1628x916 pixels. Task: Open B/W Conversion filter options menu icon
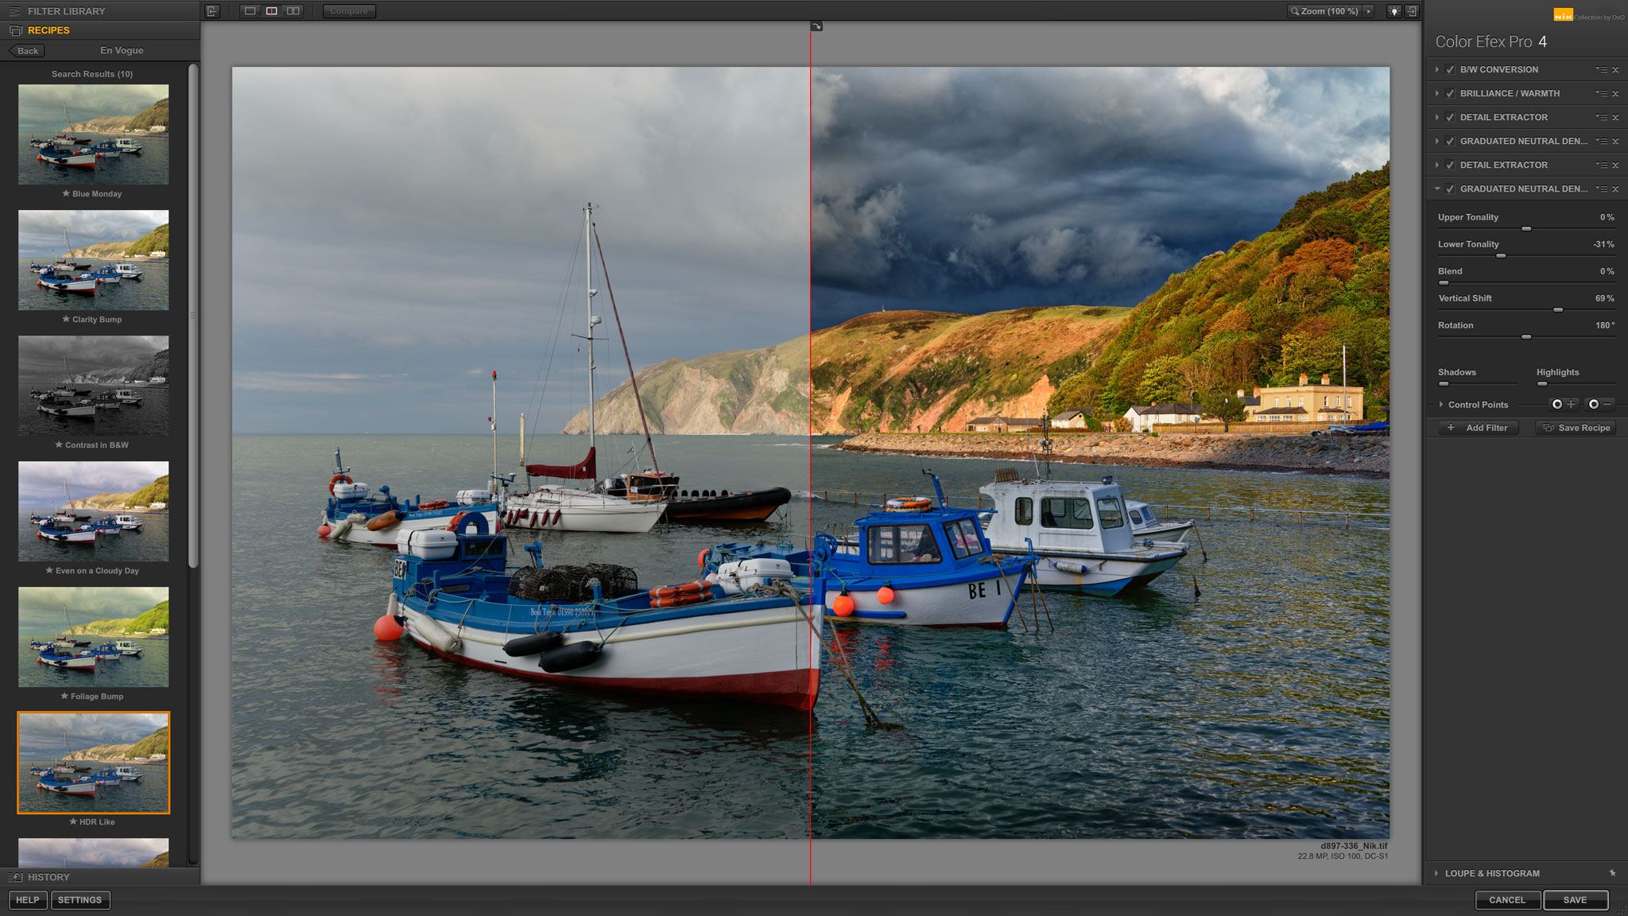1601,70
